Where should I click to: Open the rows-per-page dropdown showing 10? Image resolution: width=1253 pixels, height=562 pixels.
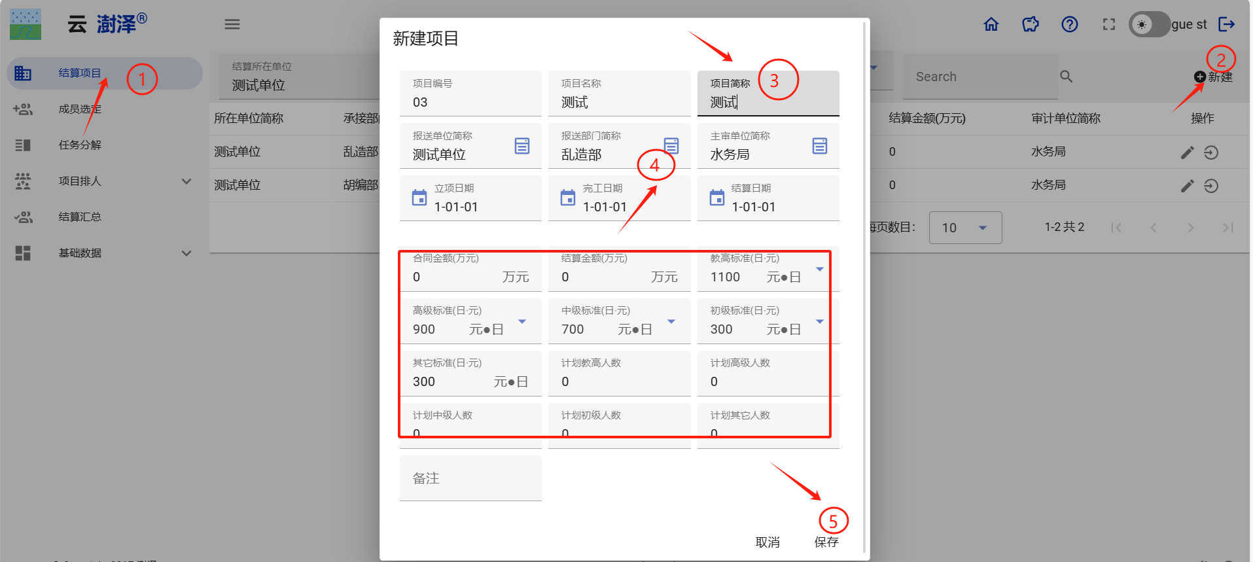pos(965,228)
